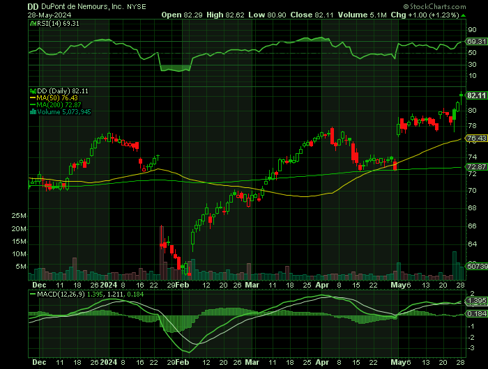This screenshot has height=369, width=488.
Task: Click the 'Apr' label on price chart date axis
Action: 322,285
